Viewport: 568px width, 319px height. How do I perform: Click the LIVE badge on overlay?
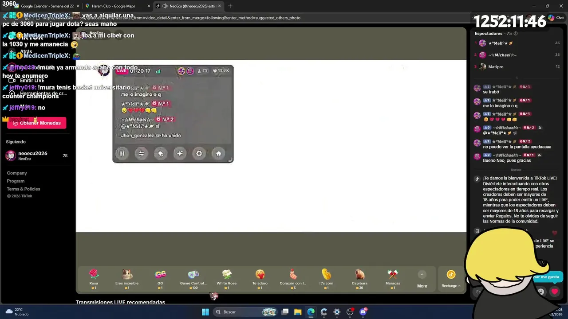click(x=122, y=71)
